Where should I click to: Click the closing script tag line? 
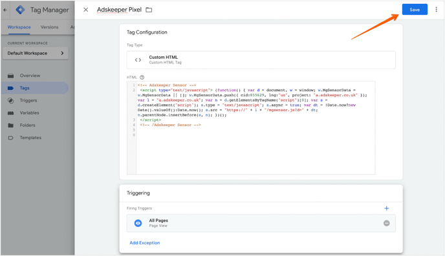click(x=151, y=120)
